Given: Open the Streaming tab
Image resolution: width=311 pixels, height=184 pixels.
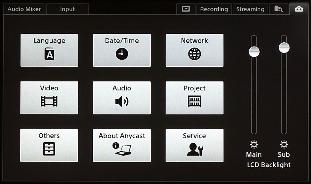Looking at the screenshot, I should pos(250,9).
